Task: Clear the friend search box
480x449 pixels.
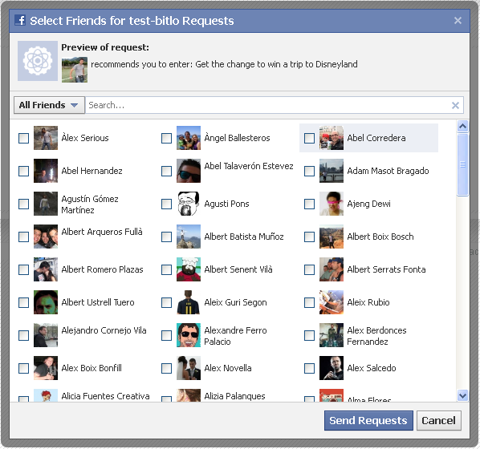Action: [x=455, y=106]
